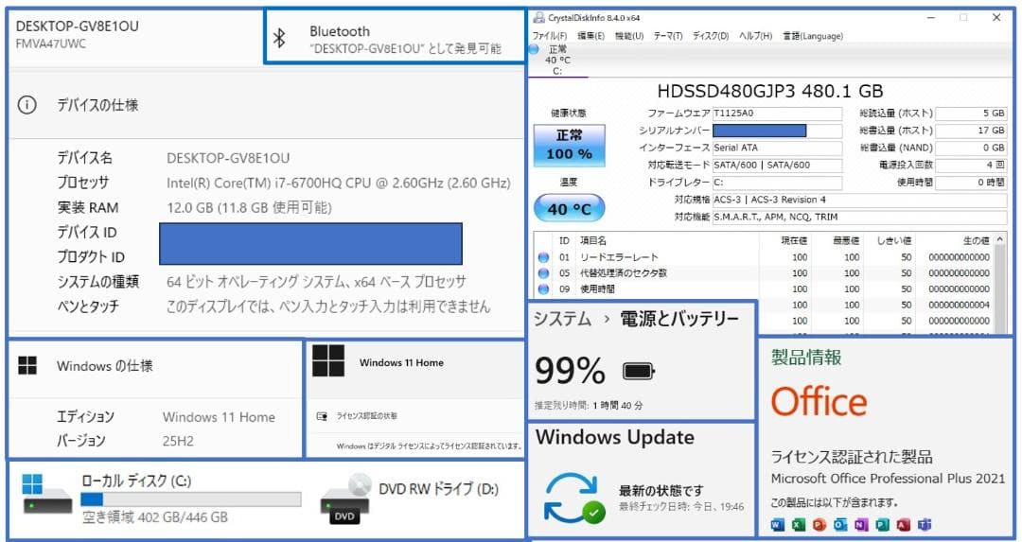Open the テーマ(T) menu in CrystalDiskInfo
This screenshot has width=1022, height=542.
pyautogui.click(x=667, y=36)
